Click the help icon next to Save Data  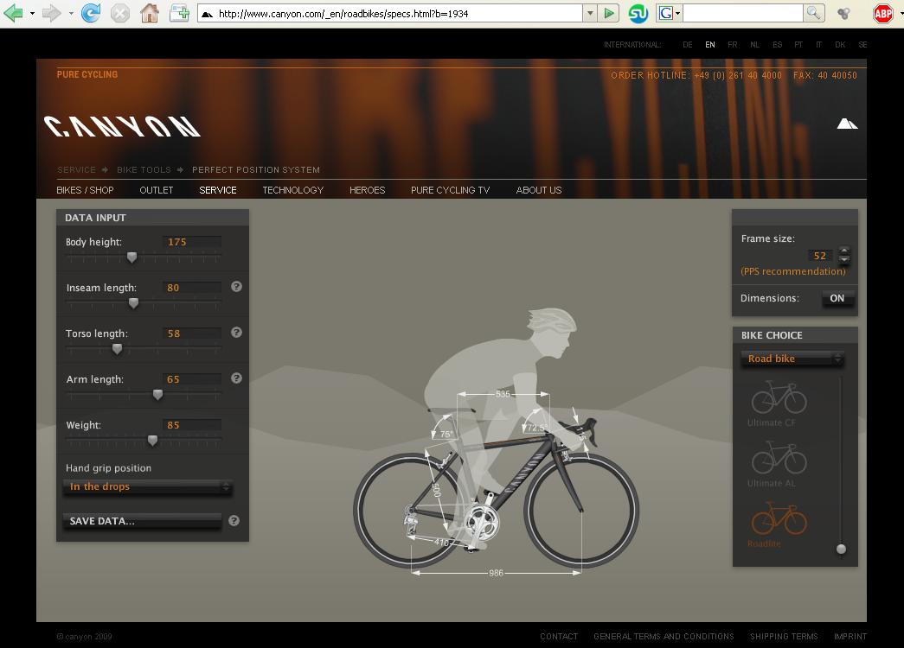point(234,521)
